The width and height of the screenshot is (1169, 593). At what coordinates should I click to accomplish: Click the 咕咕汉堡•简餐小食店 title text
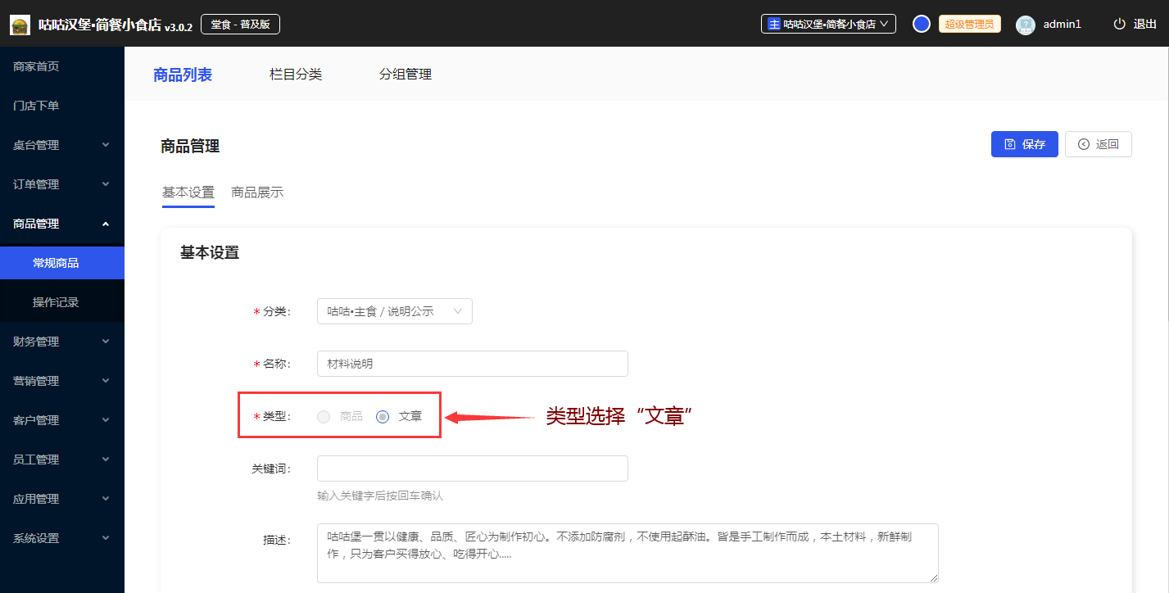tap(100, 25)
